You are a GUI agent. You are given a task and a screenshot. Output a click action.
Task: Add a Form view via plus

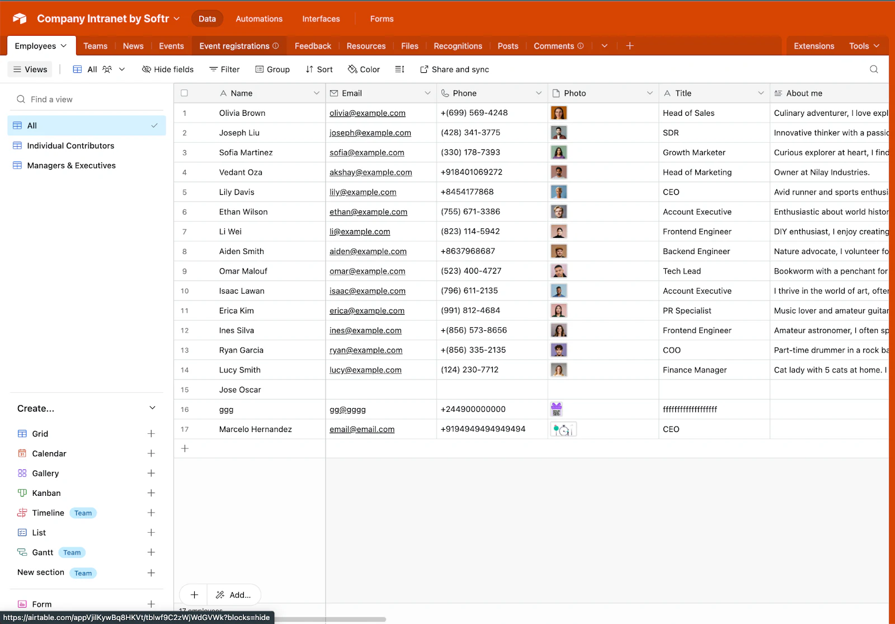pyautogui.click(x=151, y=604)
